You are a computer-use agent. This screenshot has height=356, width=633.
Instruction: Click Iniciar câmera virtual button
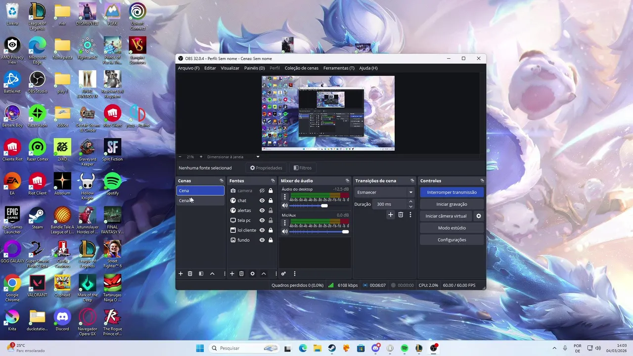tap(446, 216)
